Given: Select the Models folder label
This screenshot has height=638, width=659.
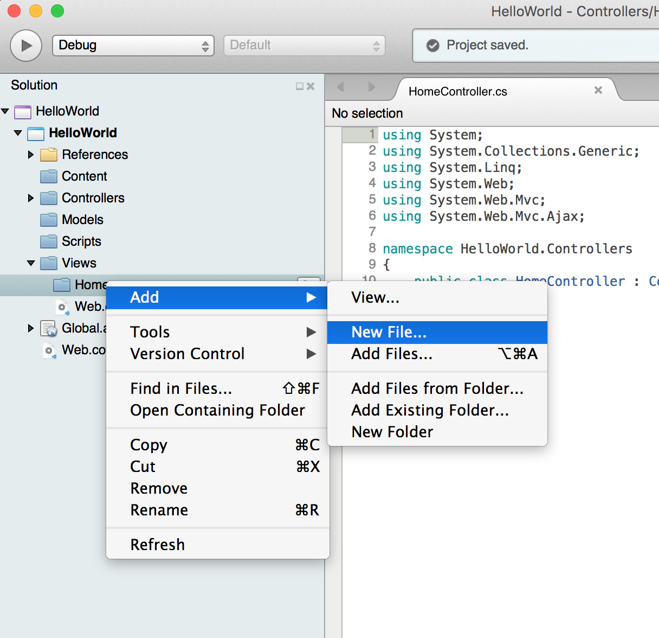Looking at the screenshot, I should (x=82, y=220).
